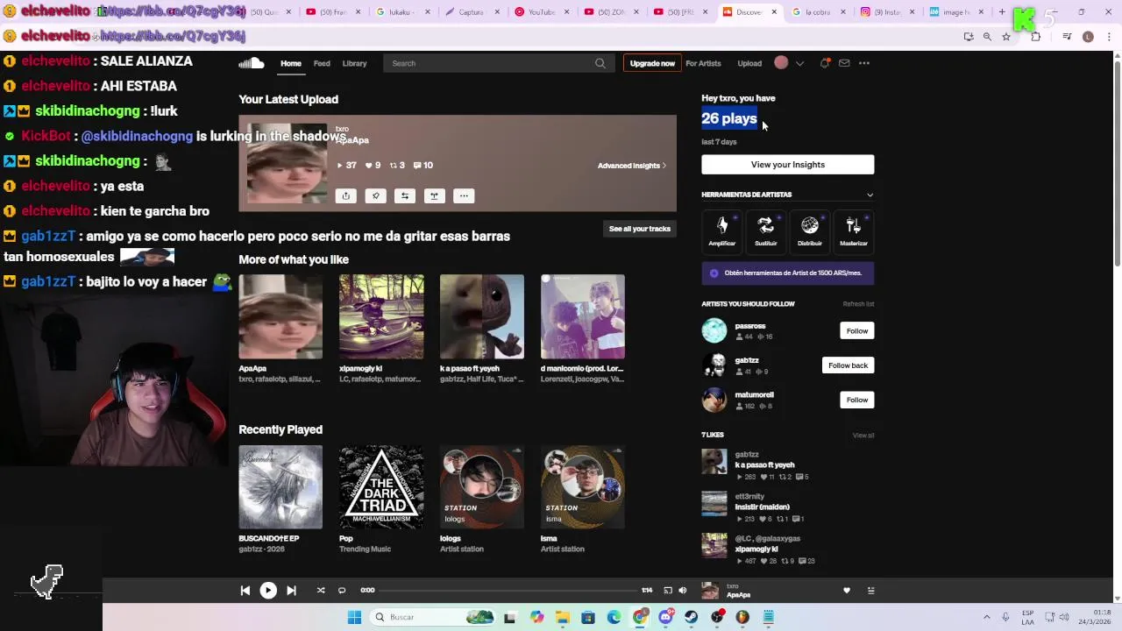Image resolution: width=1122 pixels, height=631 pixels.
Task: Click See all your tracks button
Action: click(640, 229)
